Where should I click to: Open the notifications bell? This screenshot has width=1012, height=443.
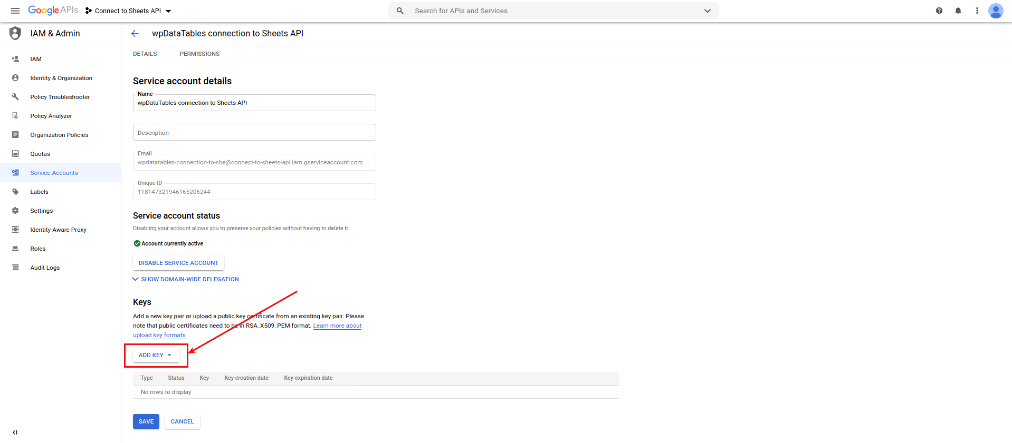click(958, 11)
